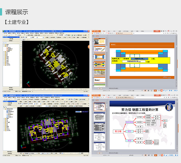The width and height of the screenshot is (181, 163).
Task: Expand the 轴线 node in top-left component tree
Action: 4,45
